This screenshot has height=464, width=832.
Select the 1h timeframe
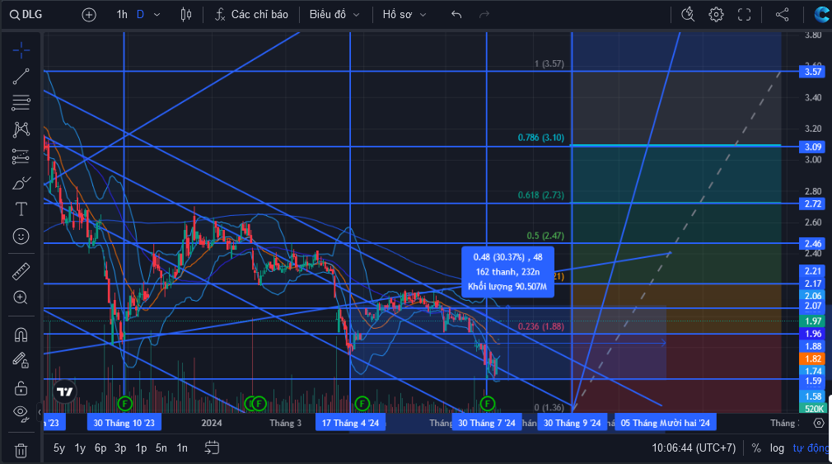(122, 15)
